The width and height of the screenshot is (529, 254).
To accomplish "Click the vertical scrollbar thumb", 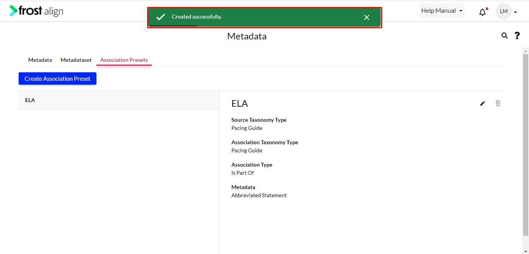I will tap(526, 144).
